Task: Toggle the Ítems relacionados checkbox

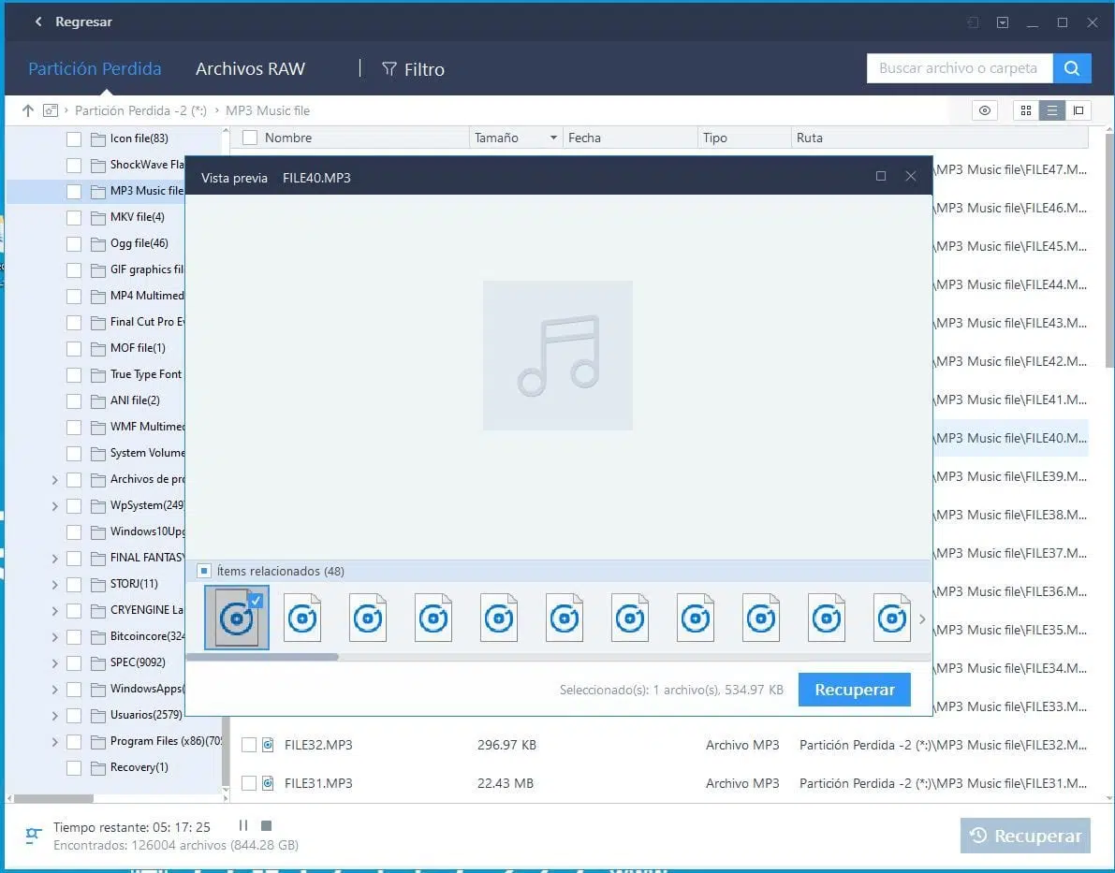Action: pyautogui.click(x=204, y=570)
